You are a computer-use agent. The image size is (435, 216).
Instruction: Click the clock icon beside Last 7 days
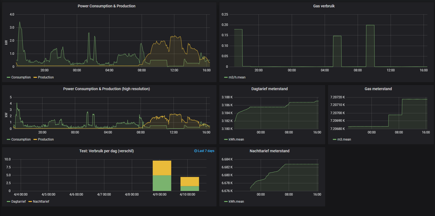pos(195,151)
